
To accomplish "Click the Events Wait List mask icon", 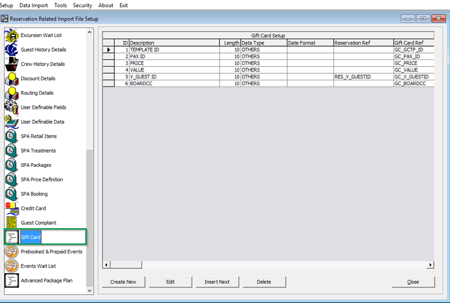I will (x=12, y=266).
